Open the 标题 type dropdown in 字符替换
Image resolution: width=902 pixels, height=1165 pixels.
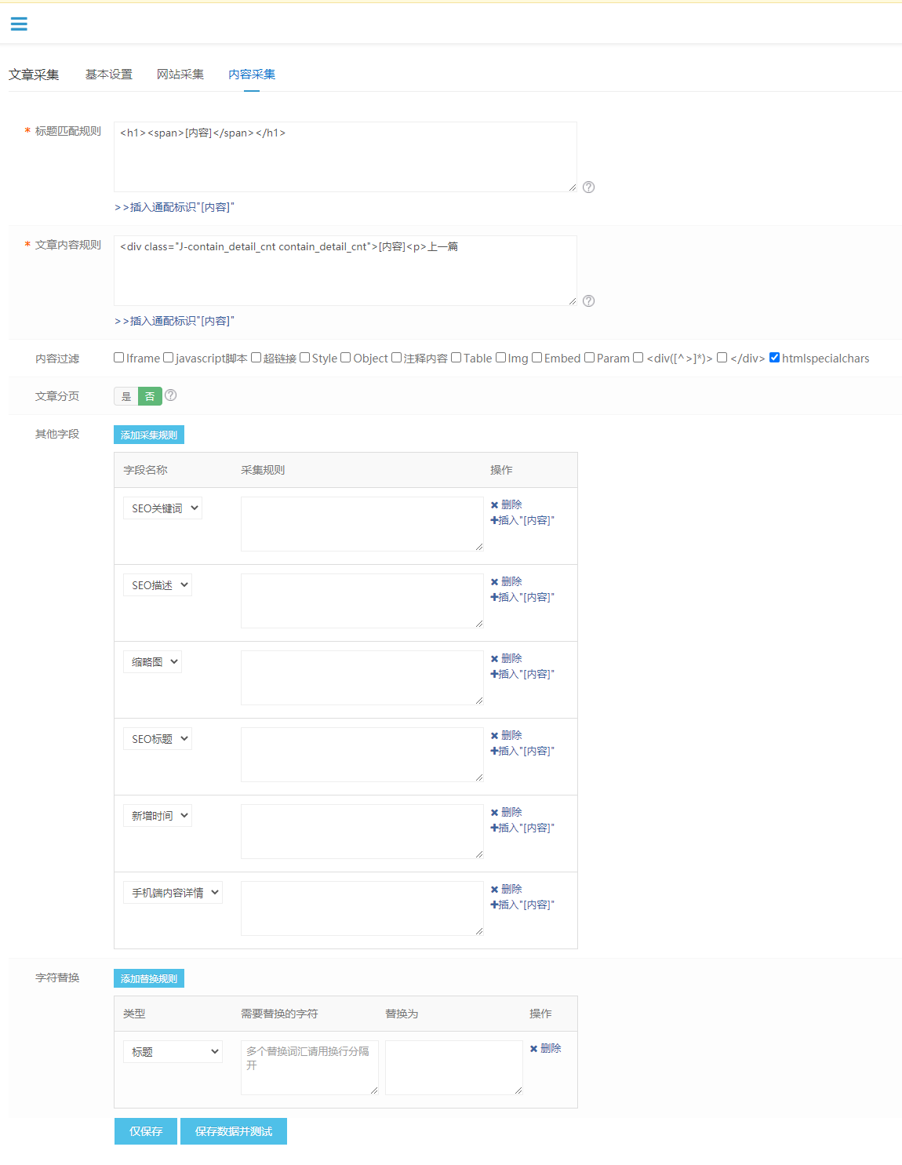coord(173,1052)
